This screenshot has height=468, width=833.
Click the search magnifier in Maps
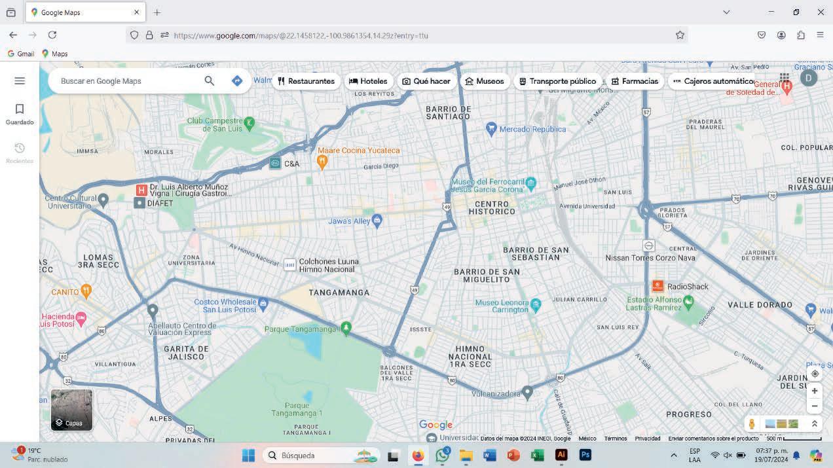click(210, 81)
